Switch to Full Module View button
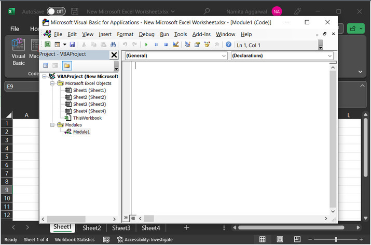 click(x=133, y=218)
